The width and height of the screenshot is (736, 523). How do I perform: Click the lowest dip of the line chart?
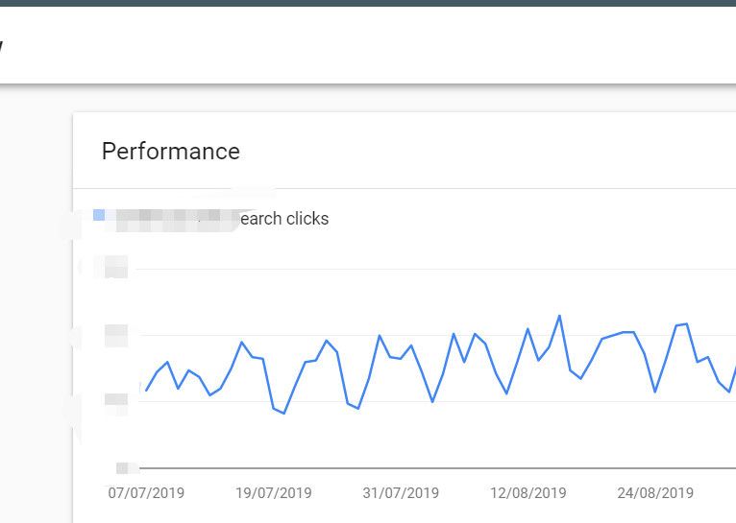[284, 414]
